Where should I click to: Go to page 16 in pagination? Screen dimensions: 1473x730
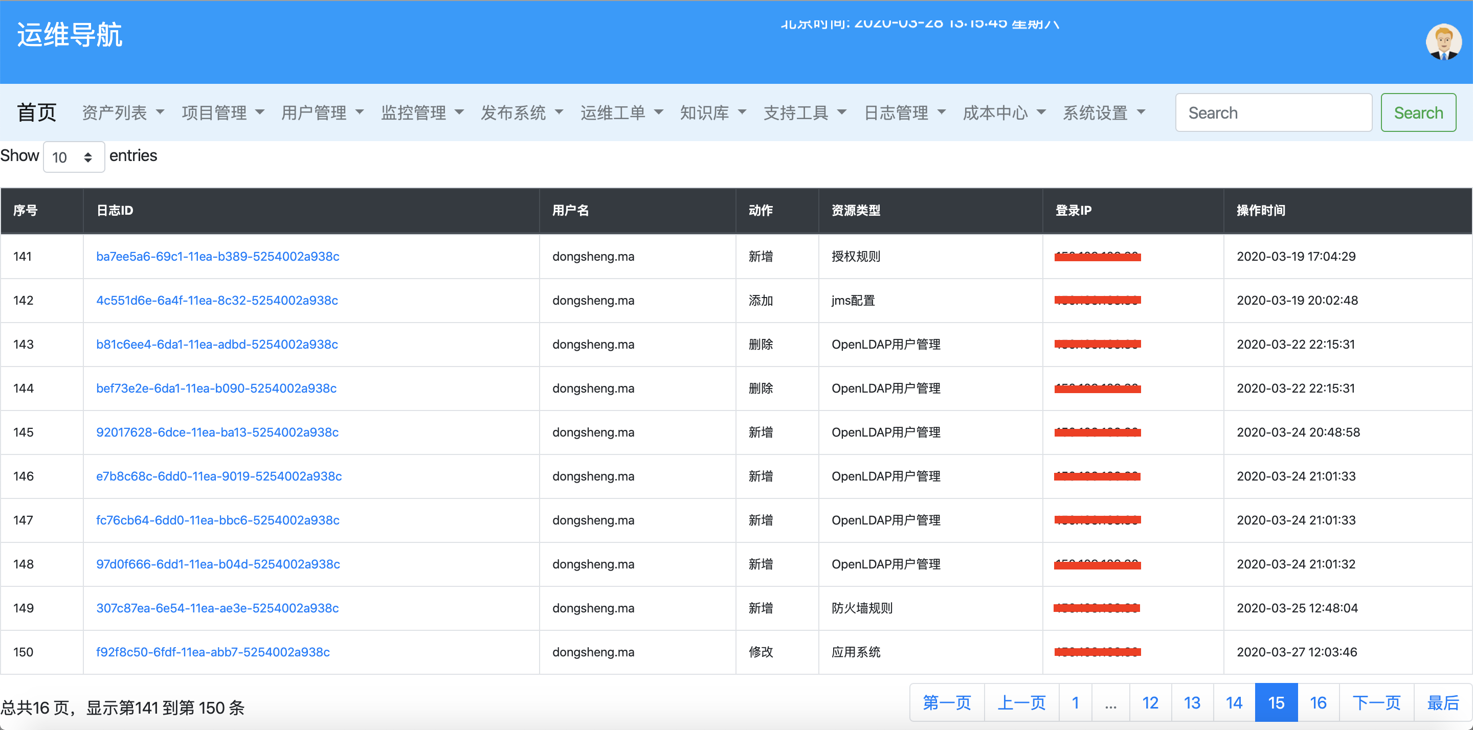tap(1318, 702)
